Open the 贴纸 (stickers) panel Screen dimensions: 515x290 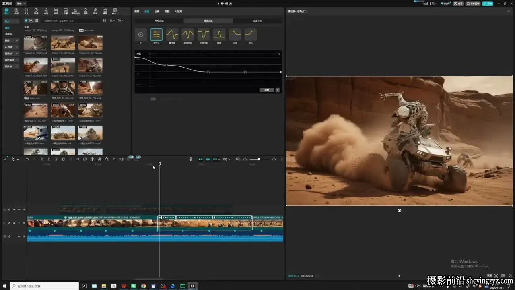[x=36, y=11]
